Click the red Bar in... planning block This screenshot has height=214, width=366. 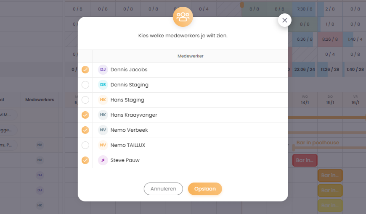point(305,160)
